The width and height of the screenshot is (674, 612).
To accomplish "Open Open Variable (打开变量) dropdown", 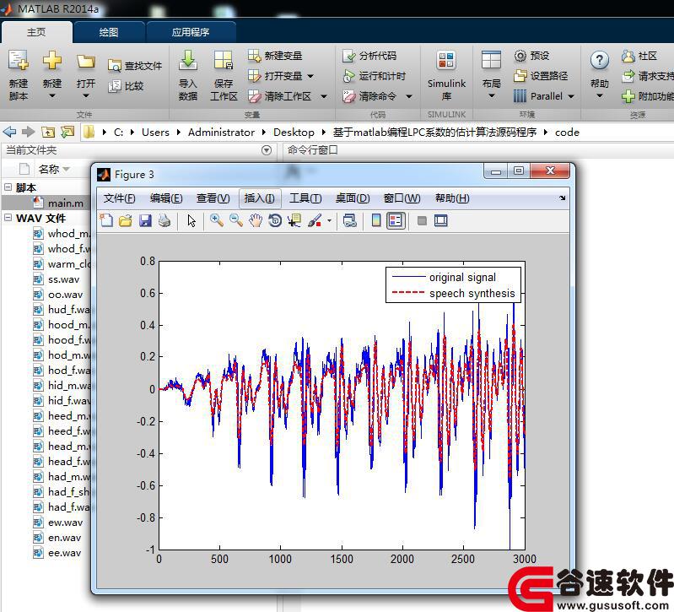I will coord(310,77).
